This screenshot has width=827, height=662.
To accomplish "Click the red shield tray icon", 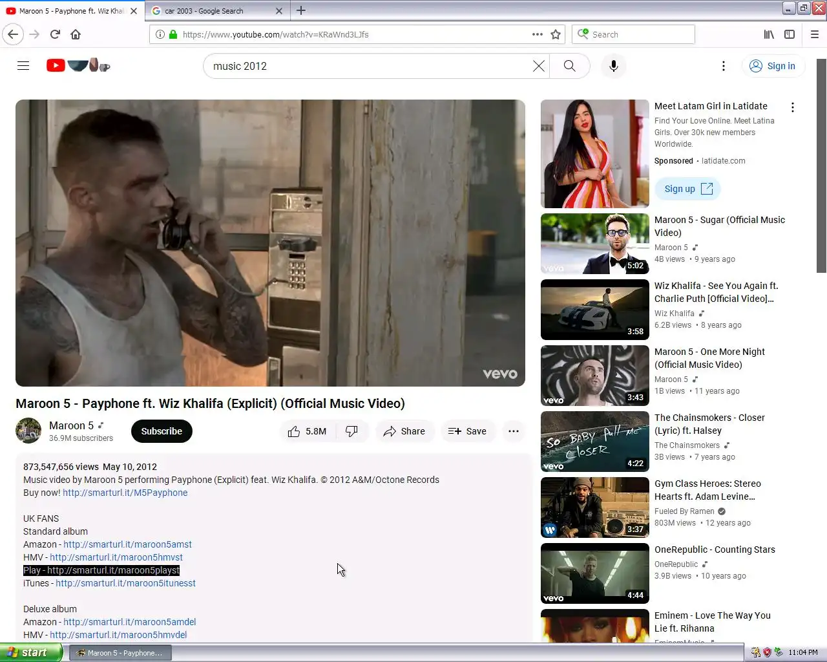I will (x=767, y=652).
